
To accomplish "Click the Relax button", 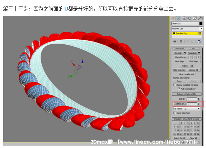I will 185,66.
